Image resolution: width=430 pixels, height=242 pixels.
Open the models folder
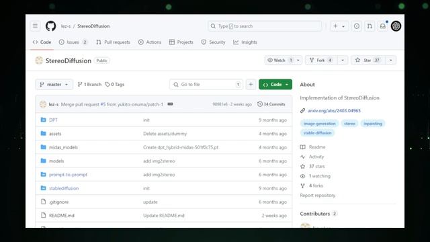coord(56,161)
